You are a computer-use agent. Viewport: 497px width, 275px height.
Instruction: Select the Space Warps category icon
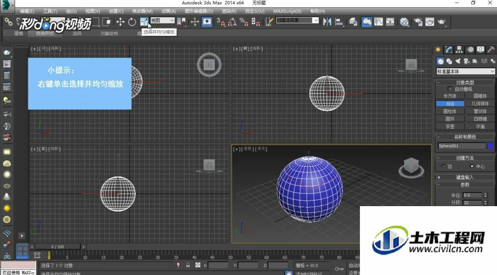[484, 61]
